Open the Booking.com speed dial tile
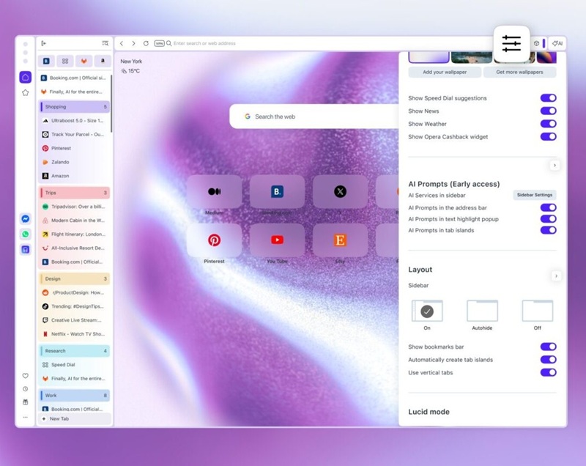This screenshot has height=466, width=586. point(277,192)
